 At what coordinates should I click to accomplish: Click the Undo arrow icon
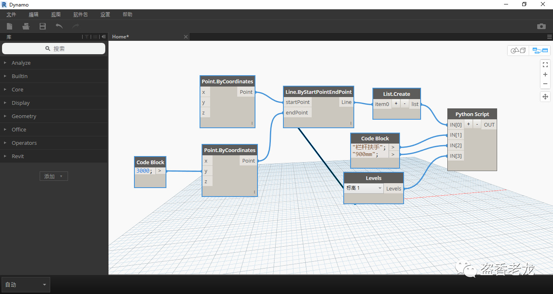(x=59, y=26)
